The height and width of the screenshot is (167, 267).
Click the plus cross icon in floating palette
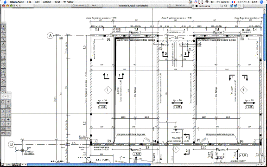point(3,106)
